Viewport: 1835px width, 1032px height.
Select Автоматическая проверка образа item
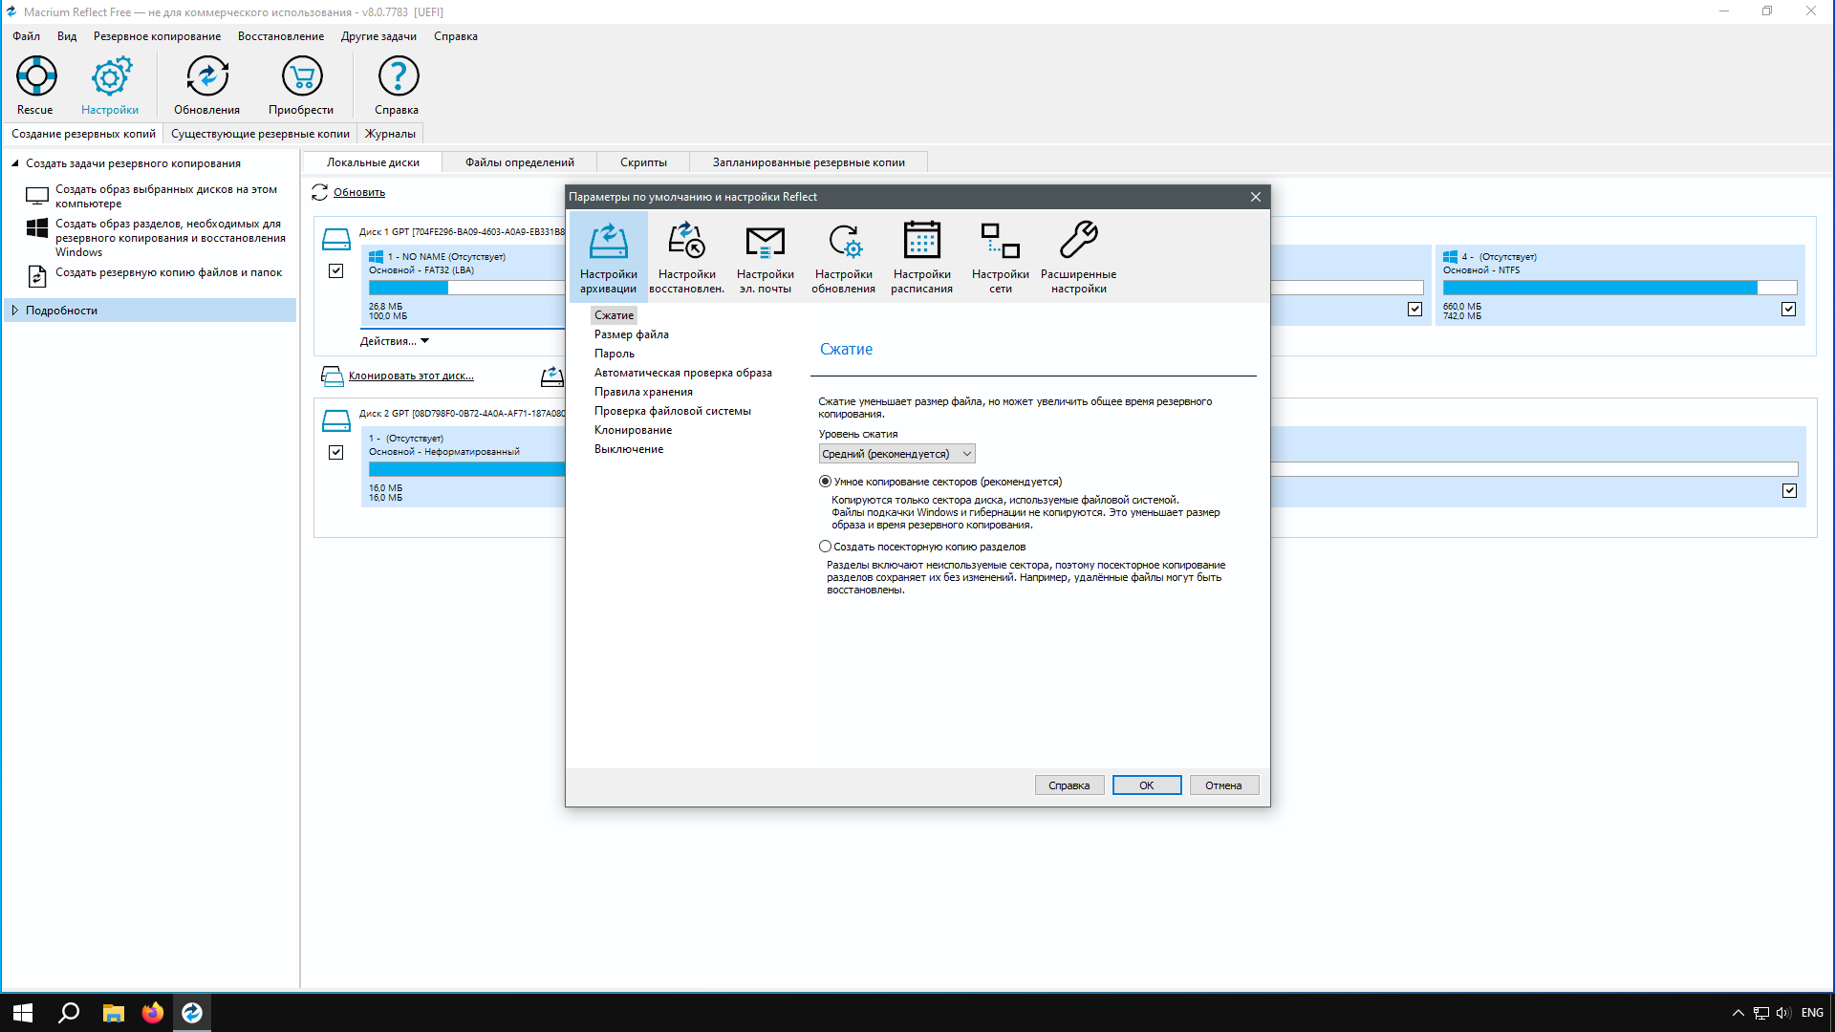point(683,373)
